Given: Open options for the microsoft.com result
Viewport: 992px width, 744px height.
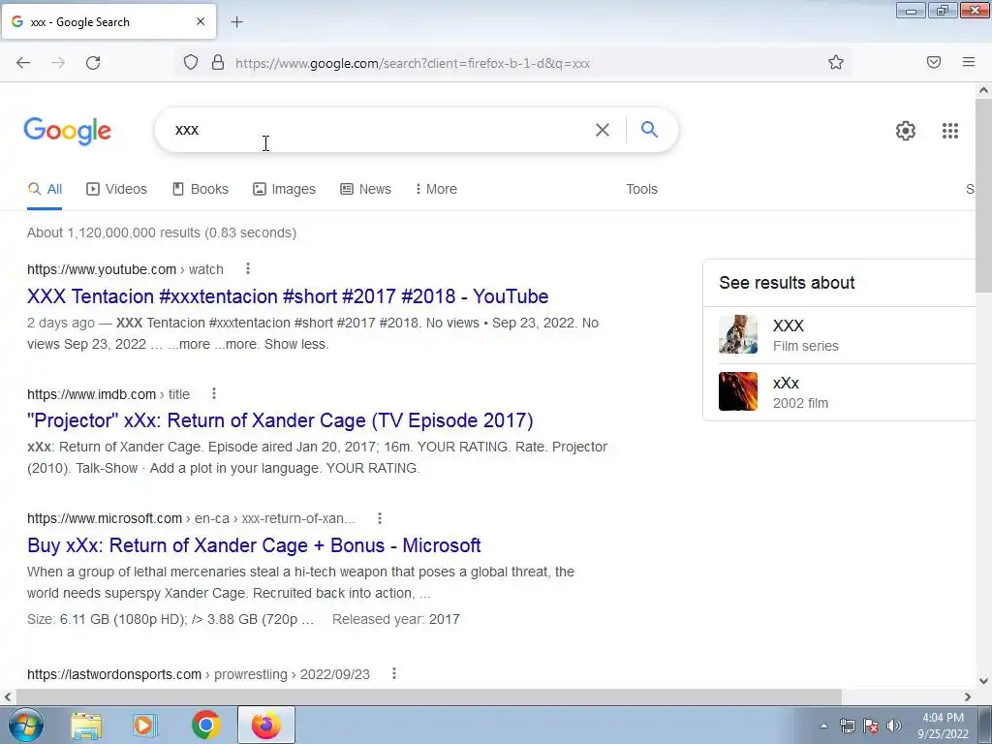Looking at the screenshot, I should coord(380,518).
